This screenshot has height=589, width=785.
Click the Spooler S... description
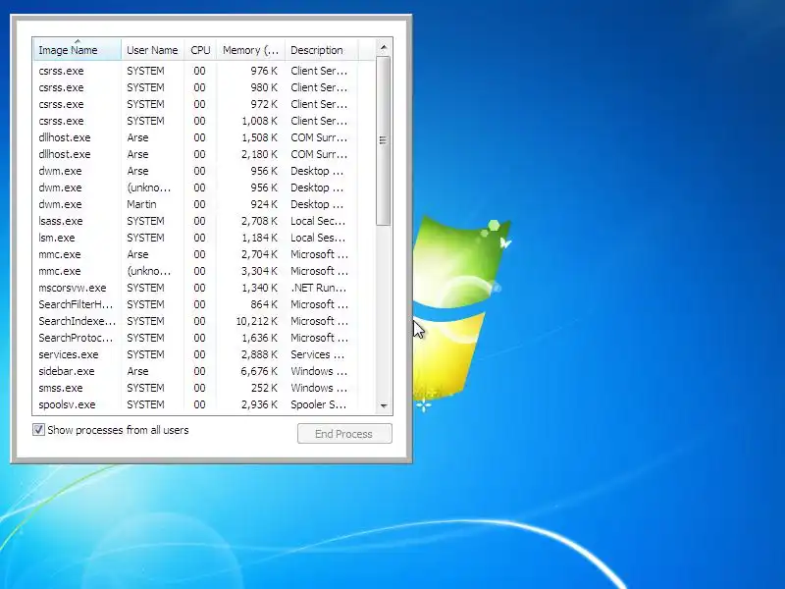(x=318, y=404)
